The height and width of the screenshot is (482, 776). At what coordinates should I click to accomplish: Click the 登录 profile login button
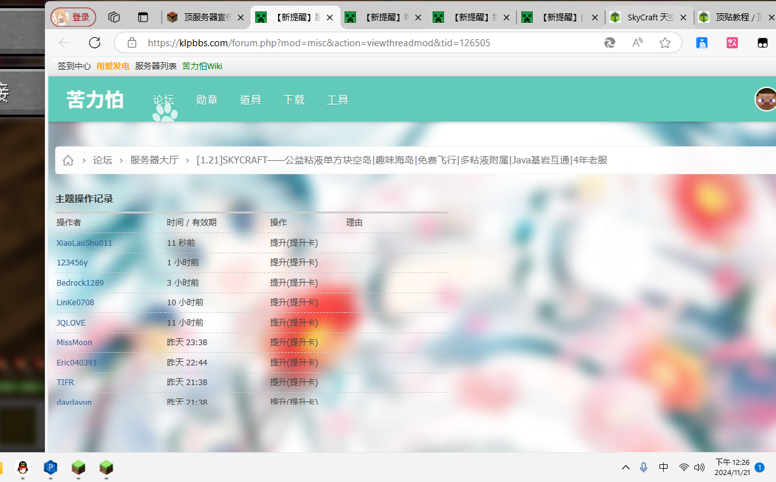[x=73, y=17]
